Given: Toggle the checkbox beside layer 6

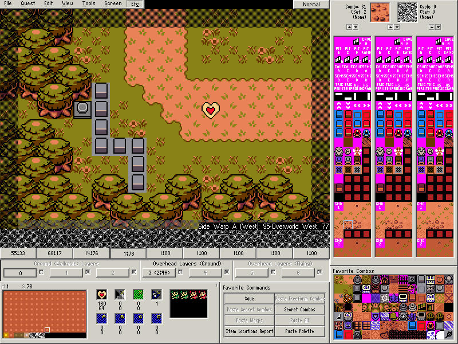Looking at the screenshot, I should 319,272.
